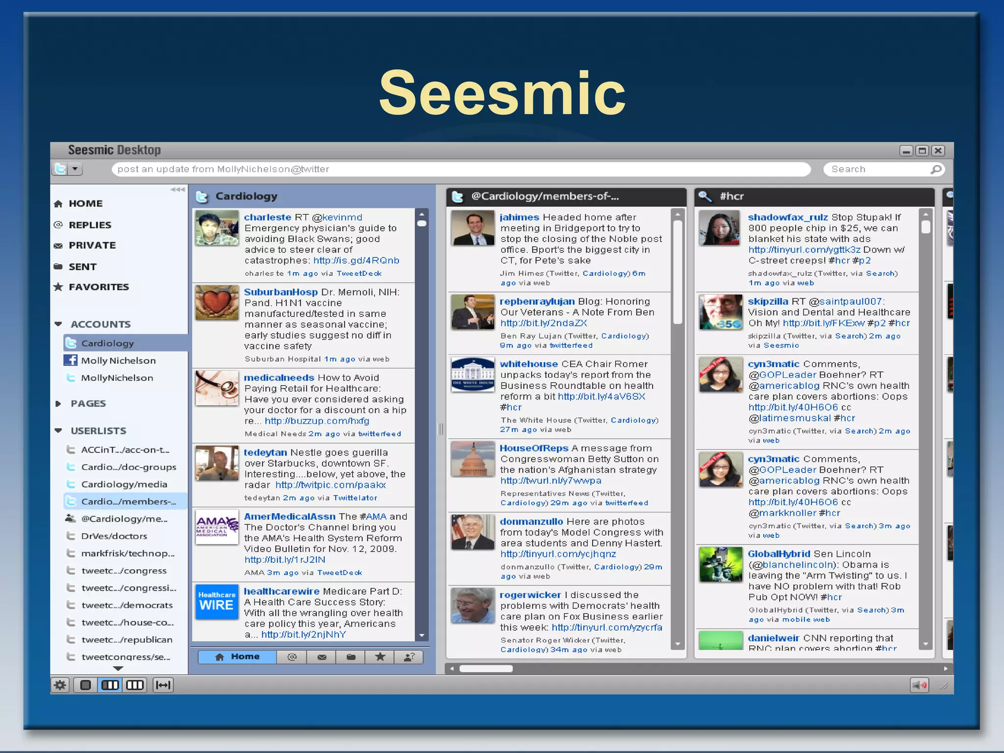Open the shadowfax_rulz username link
This screenshot has height=753, width=1004.
coord(788,217)
